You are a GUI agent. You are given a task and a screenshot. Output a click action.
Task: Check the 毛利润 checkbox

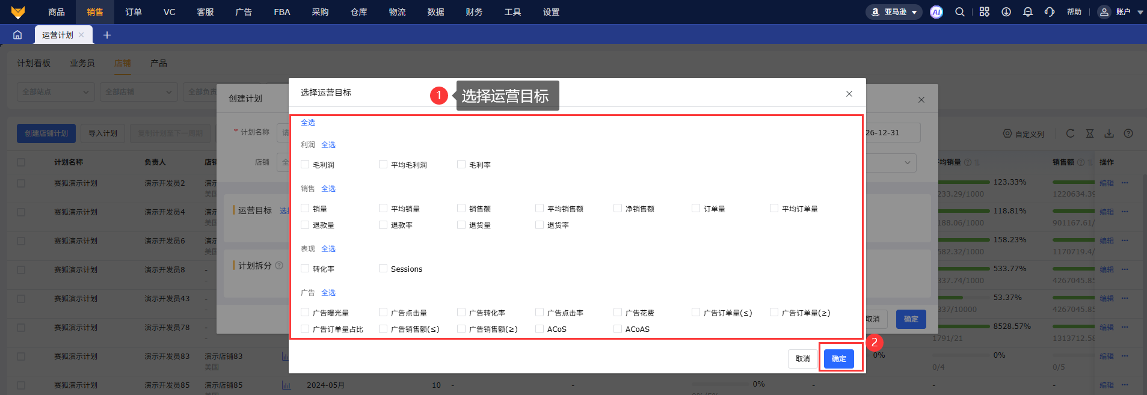click(x=305, y=165)
